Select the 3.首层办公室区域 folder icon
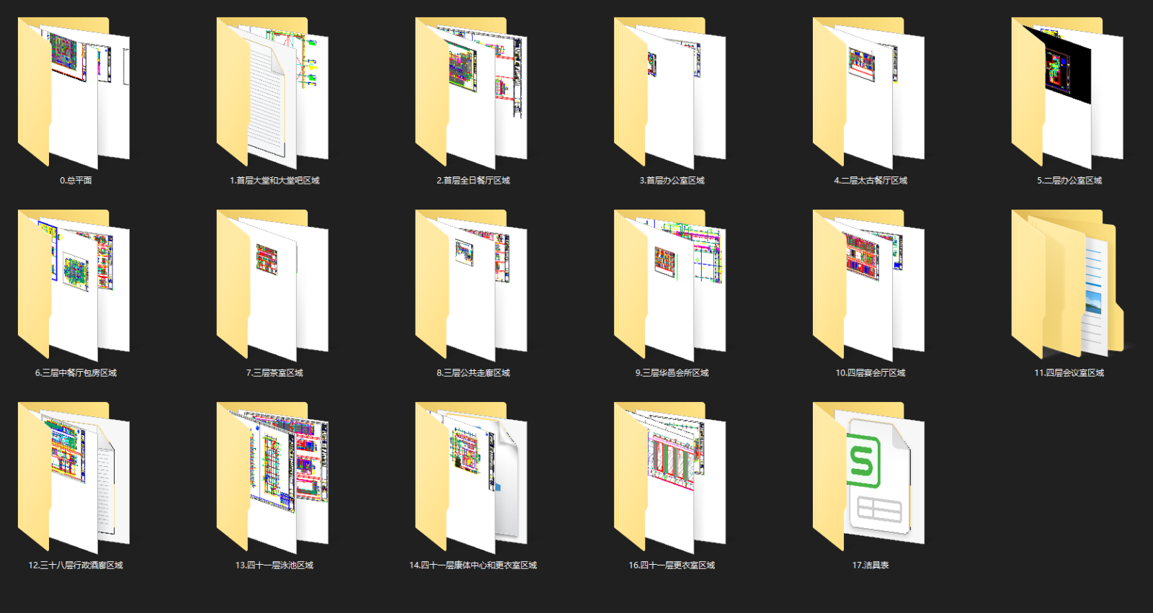 tap(670, 93)
